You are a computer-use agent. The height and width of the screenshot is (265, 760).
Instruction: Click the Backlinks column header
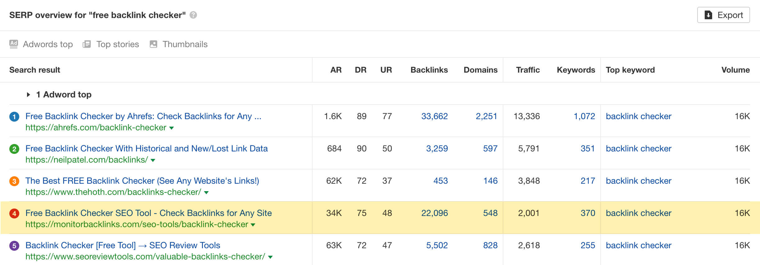[x=429, y=70]
